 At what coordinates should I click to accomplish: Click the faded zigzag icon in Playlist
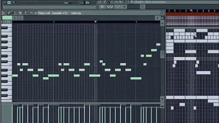[117, 7]
